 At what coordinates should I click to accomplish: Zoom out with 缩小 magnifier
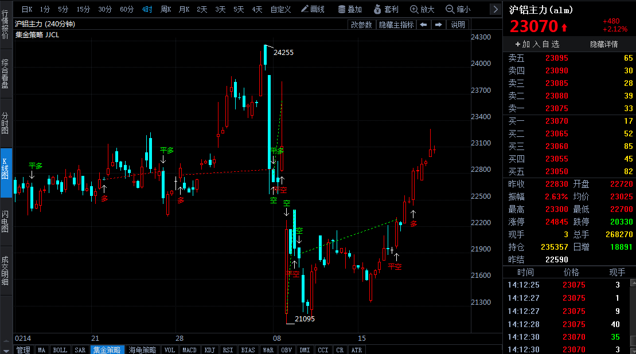click(x=458, y=9)
